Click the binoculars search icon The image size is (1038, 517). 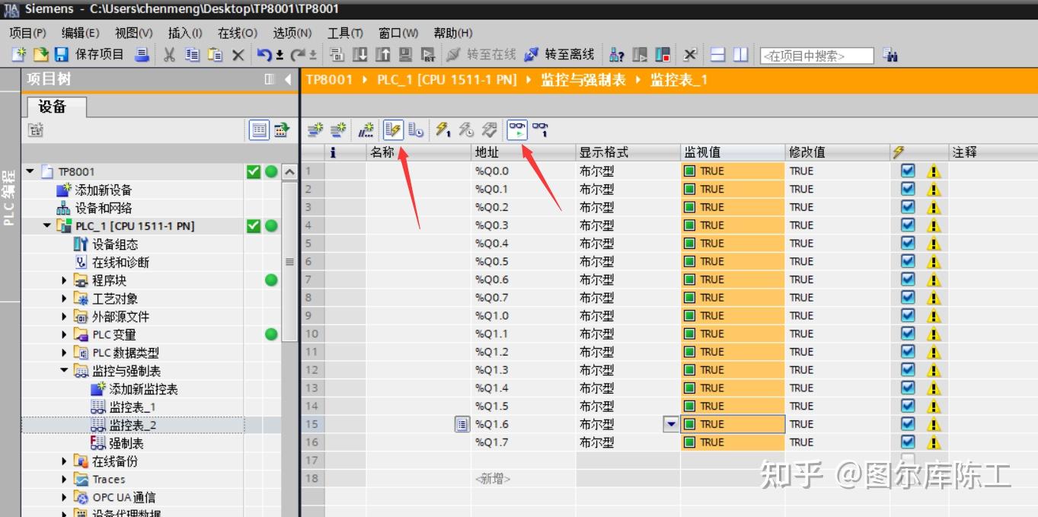tap(889, 55)
